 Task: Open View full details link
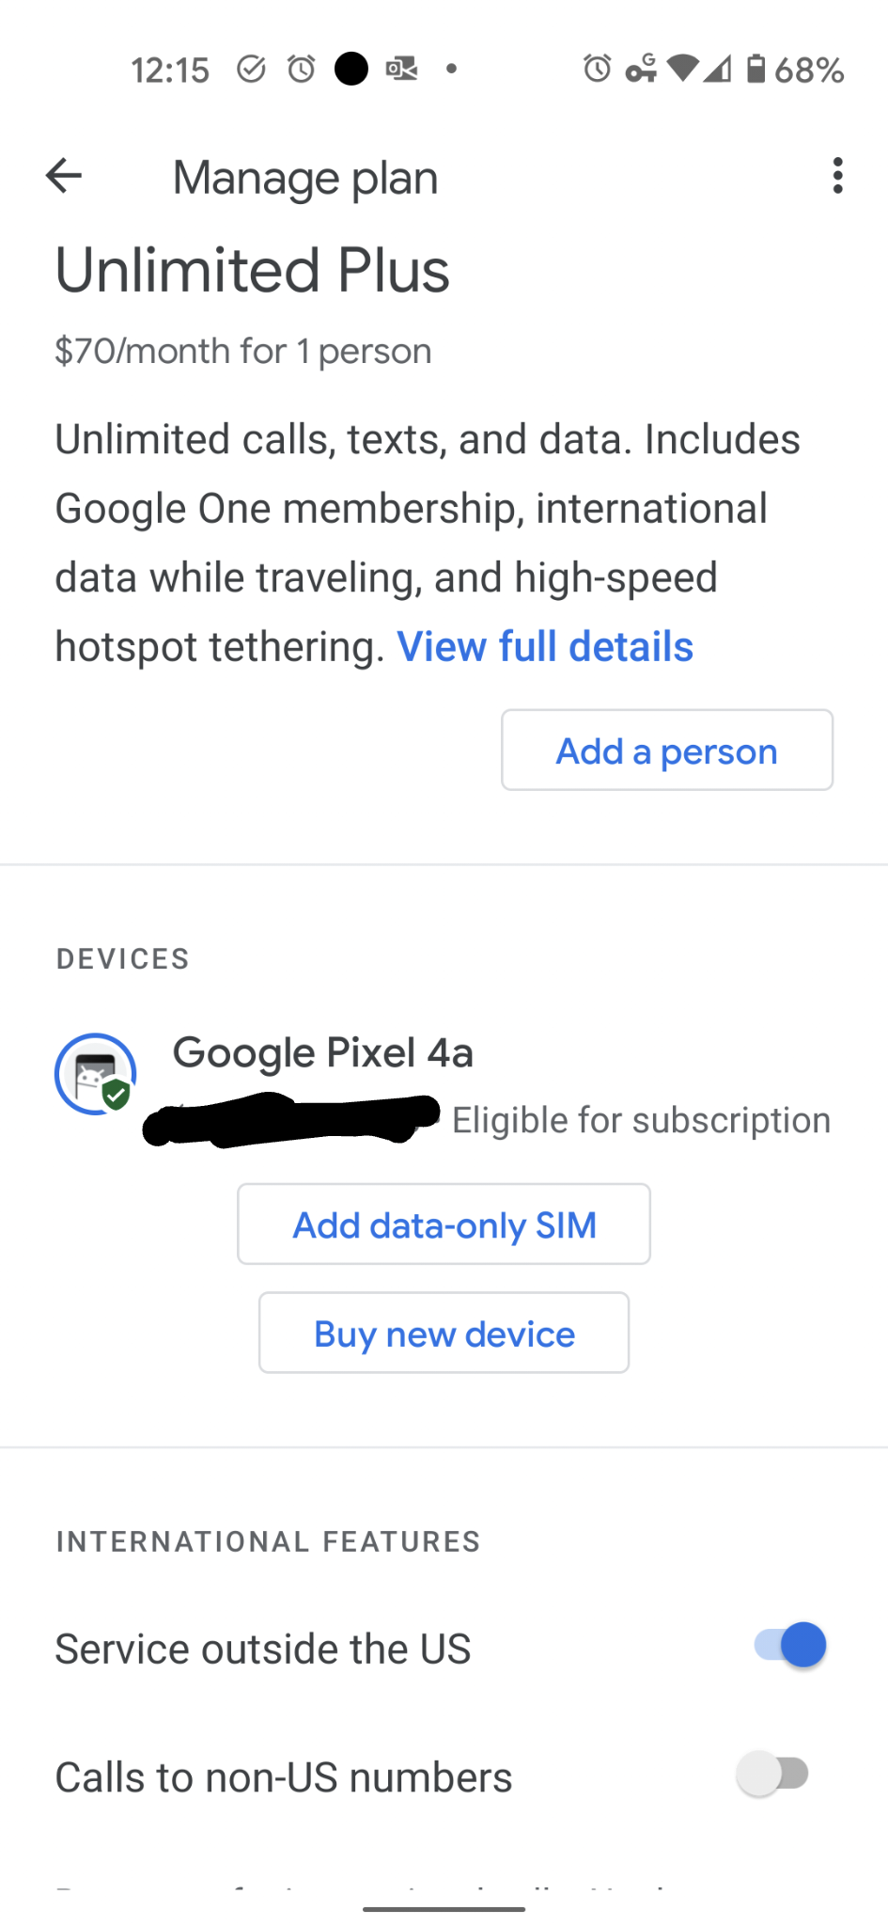545,647
